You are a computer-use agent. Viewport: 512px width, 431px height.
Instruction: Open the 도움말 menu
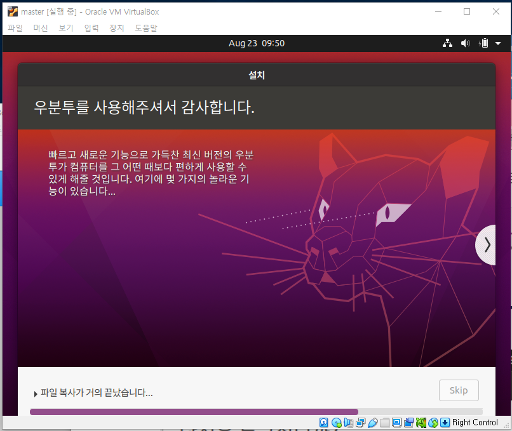[x=146, y=28]
